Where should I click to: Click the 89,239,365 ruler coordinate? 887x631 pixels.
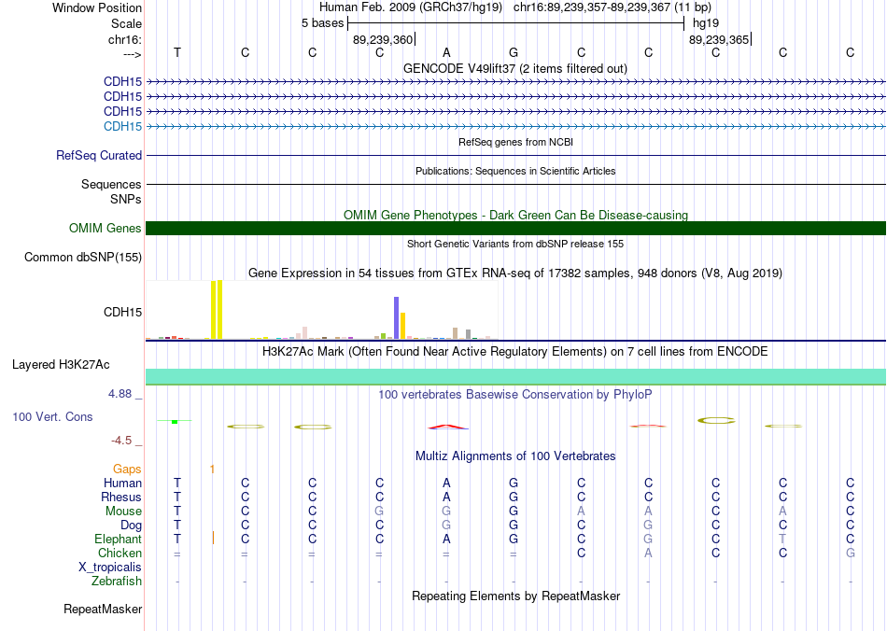[719, 39]
